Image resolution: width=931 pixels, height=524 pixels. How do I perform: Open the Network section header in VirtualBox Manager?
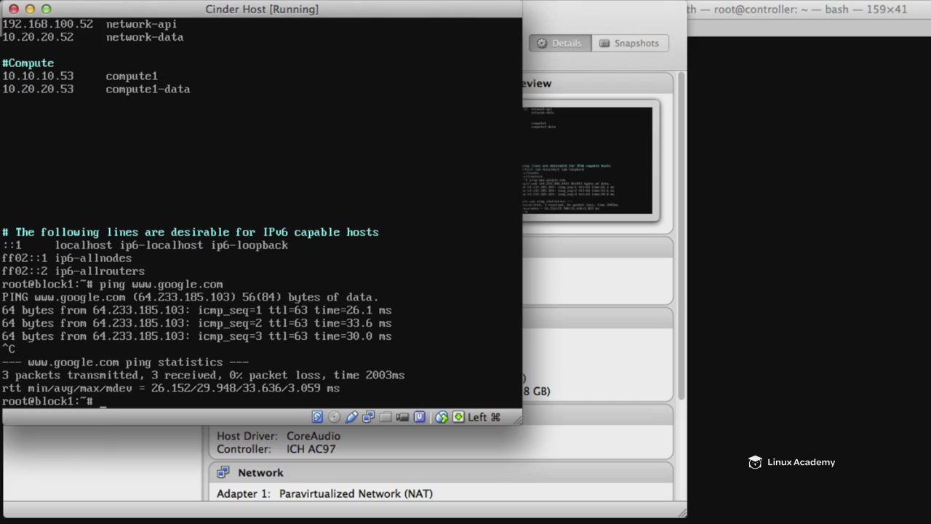(441, 473)
